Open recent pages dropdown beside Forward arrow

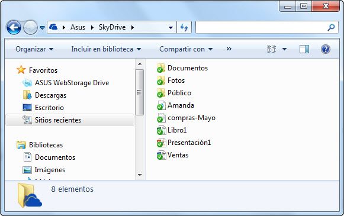point(43,28)
